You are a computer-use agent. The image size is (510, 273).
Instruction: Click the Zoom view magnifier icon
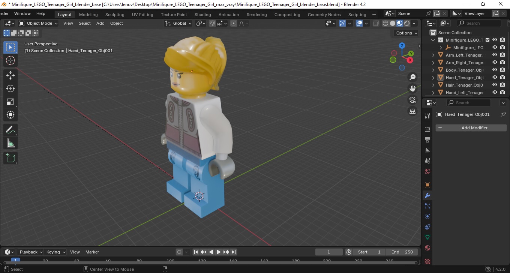412,77
